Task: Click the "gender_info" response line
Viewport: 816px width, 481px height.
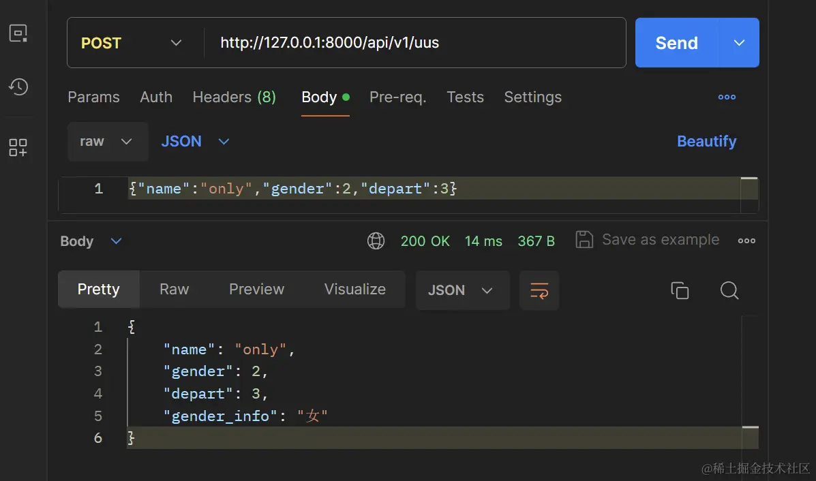Action: (x=245, y=416)
